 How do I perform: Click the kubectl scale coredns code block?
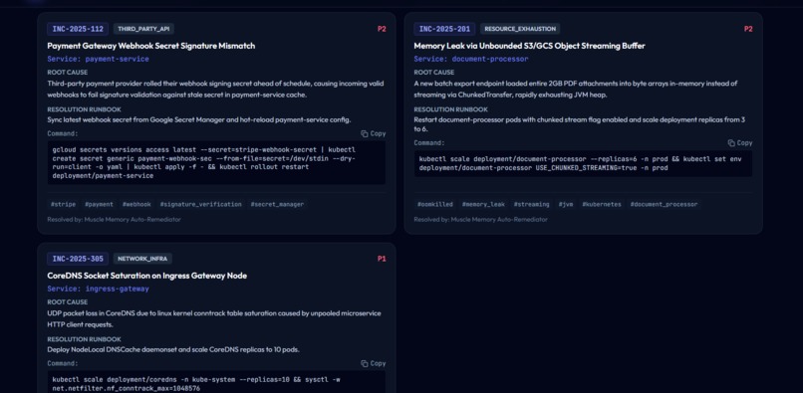216,383
